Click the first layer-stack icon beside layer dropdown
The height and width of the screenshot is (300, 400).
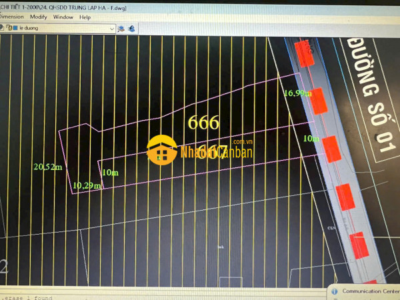pyautogui.click(x=121, y=28)
